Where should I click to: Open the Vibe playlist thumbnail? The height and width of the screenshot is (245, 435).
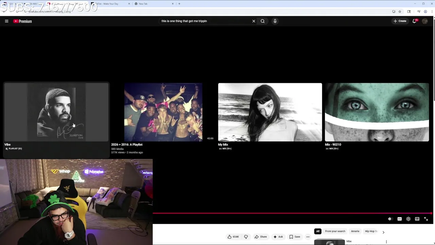tap(56, 112)
